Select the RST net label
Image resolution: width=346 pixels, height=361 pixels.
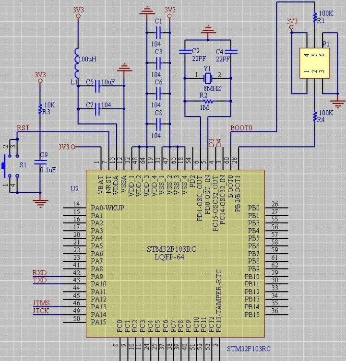pyautogui.click(x=23, y=128)
